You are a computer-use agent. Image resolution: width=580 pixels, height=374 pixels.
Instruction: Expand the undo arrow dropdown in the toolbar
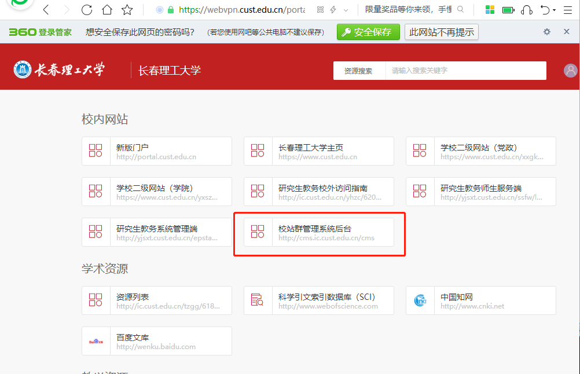(554, 10)
